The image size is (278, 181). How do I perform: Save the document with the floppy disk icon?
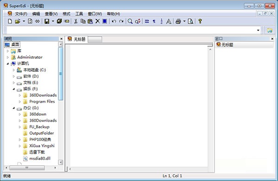(x=47, y=21)
